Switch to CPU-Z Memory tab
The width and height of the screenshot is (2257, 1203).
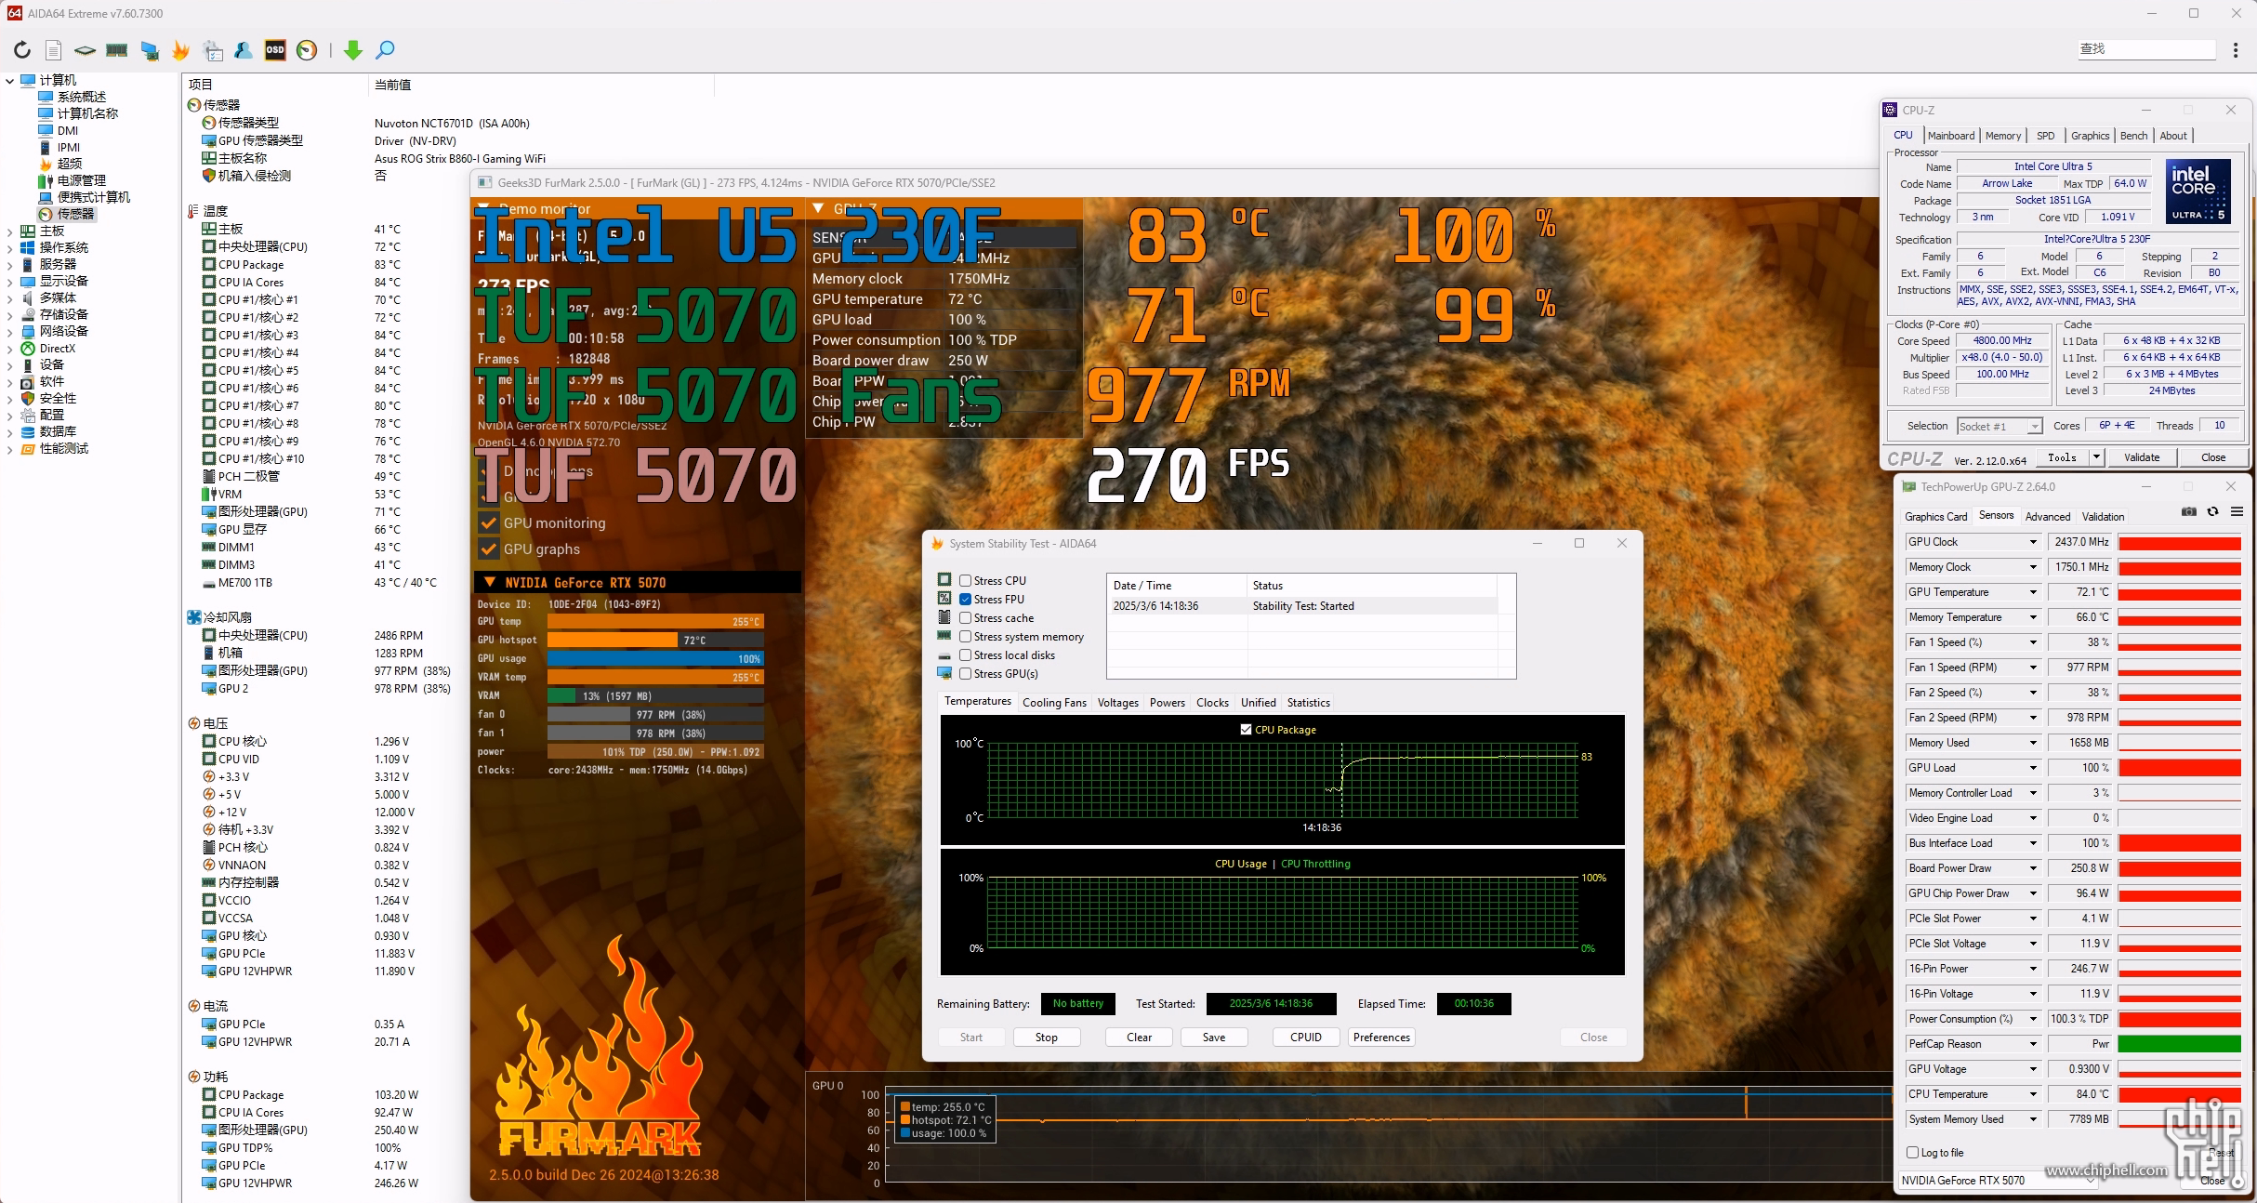pyautogui.click(x=2003, y=136)
